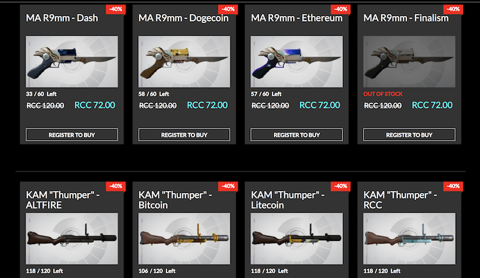Open the MA R9mm - Finalism title
Screen dimensions: 480x278
pyautogui.click(x=406, y=18)
